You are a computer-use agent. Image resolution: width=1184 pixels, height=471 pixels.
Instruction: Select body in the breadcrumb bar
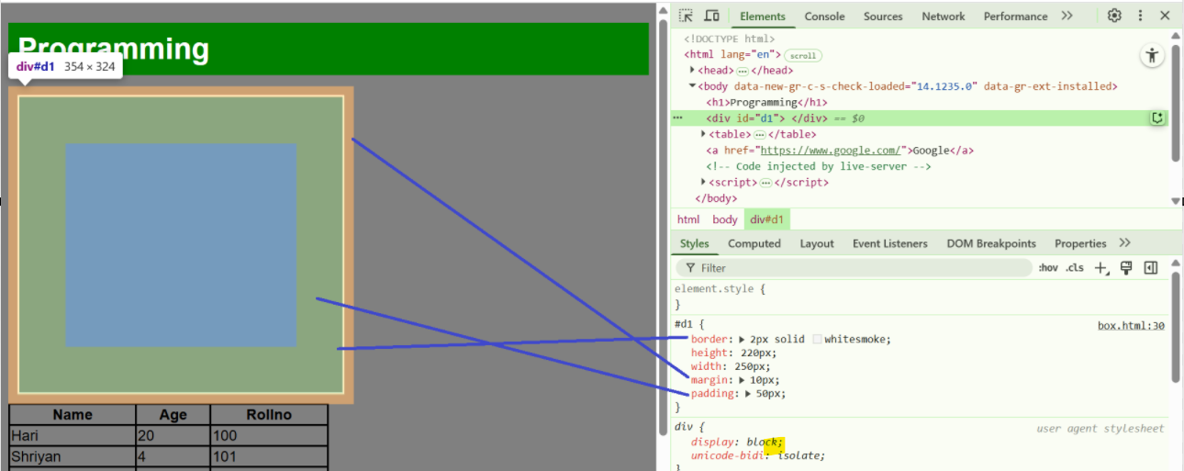coord(725,219)
